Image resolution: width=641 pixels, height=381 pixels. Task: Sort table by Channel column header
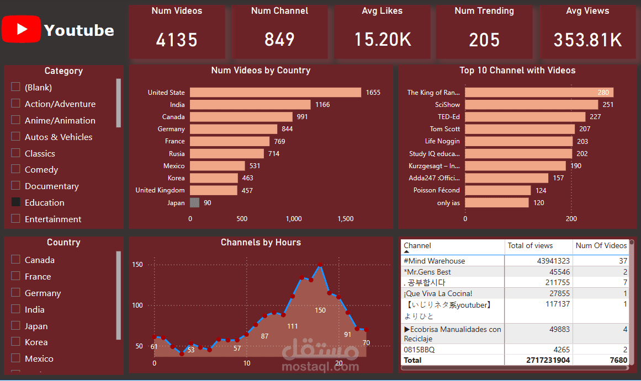(x=453, y=246)
